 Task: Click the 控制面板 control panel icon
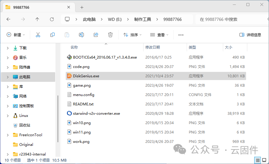coord(15,106)
